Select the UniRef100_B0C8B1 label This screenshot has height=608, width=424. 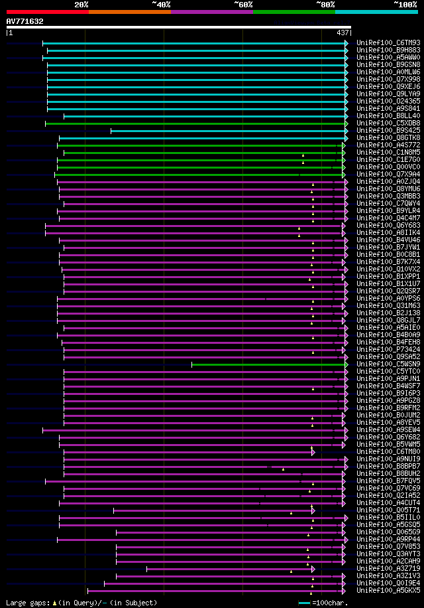388,255
